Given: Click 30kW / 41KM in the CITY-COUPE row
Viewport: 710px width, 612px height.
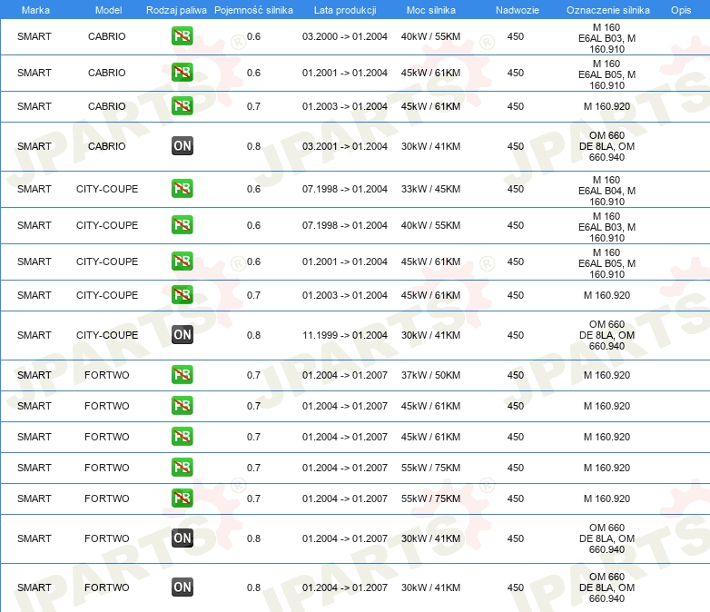Looking at the screenshot, I should point(430,335).
